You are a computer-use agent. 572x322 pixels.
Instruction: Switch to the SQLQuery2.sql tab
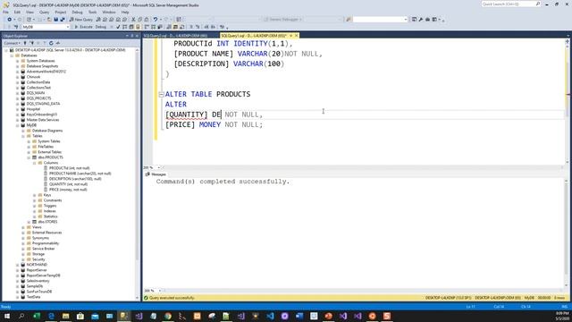[x=175, y=36]
